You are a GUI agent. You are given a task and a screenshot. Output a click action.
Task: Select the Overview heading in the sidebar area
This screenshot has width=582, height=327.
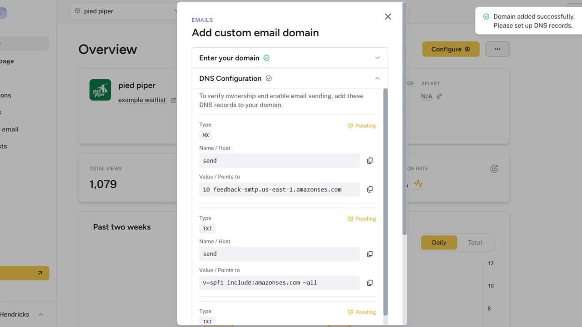108,49
